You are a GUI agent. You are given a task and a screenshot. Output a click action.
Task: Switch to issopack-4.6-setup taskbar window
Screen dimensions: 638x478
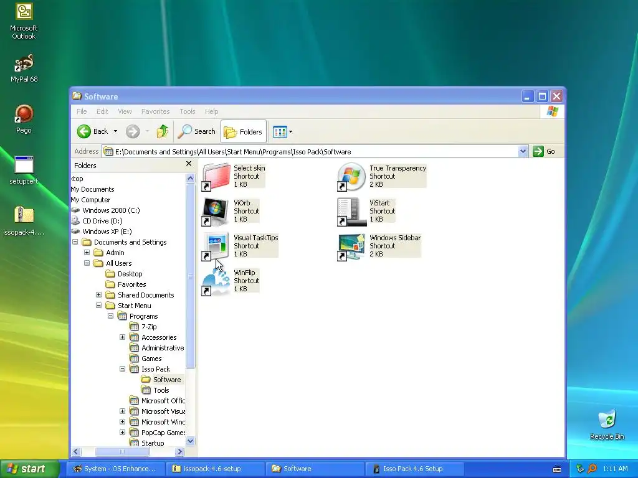click(x=216, y=469)
